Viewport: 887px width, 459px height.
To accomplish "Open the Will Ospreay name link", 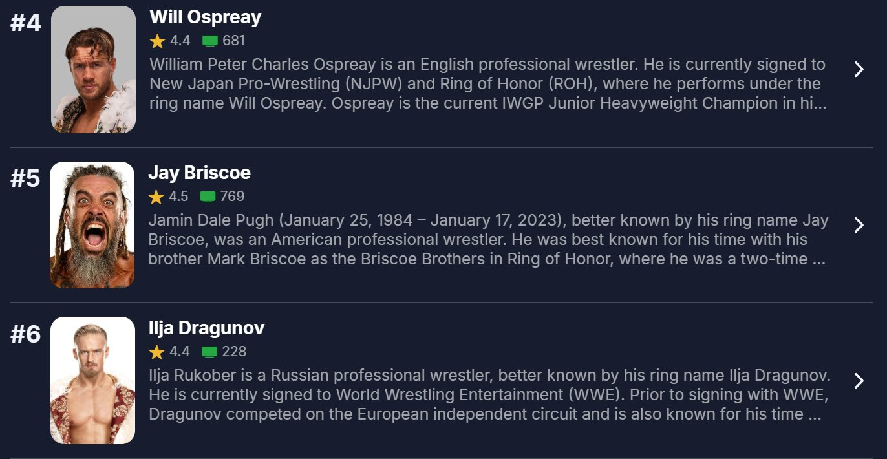I will pyautogui.click(x=205, y=17).
